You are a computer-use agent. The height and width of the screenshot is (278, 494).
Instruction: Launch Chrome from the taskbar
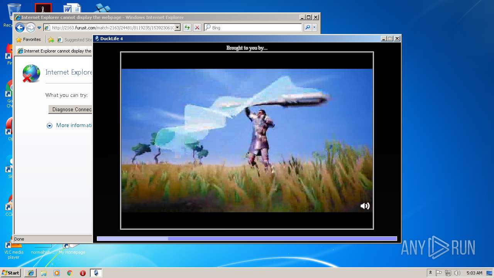70,273
